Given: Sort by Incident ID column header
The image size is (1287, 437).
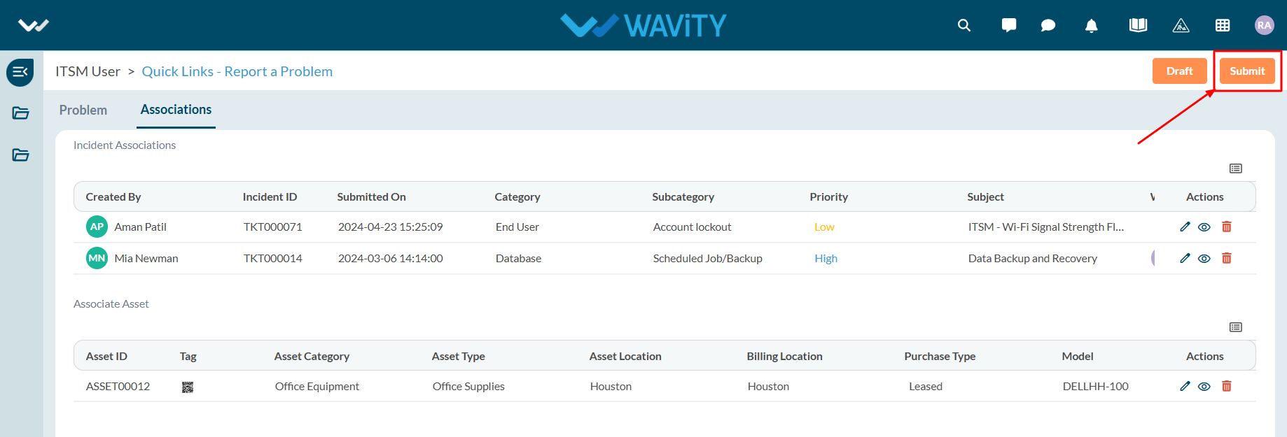Looking at the screenshot, I should (270, 197).
